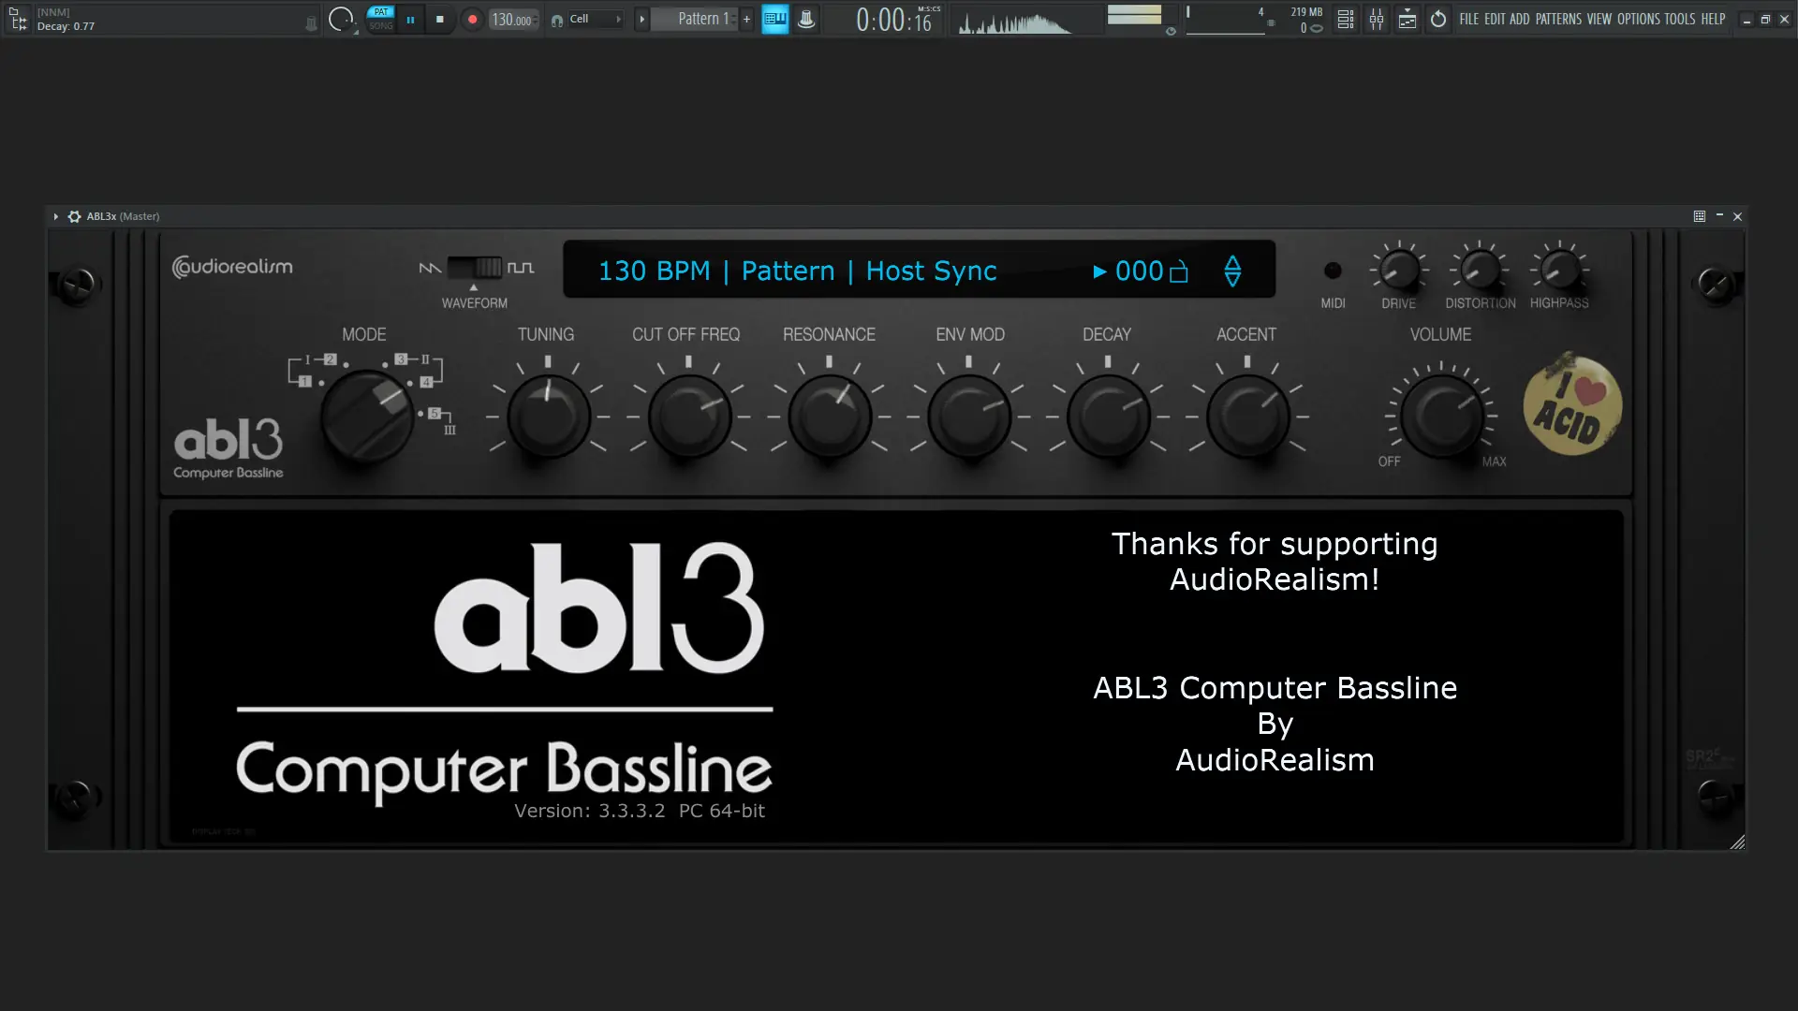
Task: Click the pattern number up/down stepper
Action: pos(1232,271)
